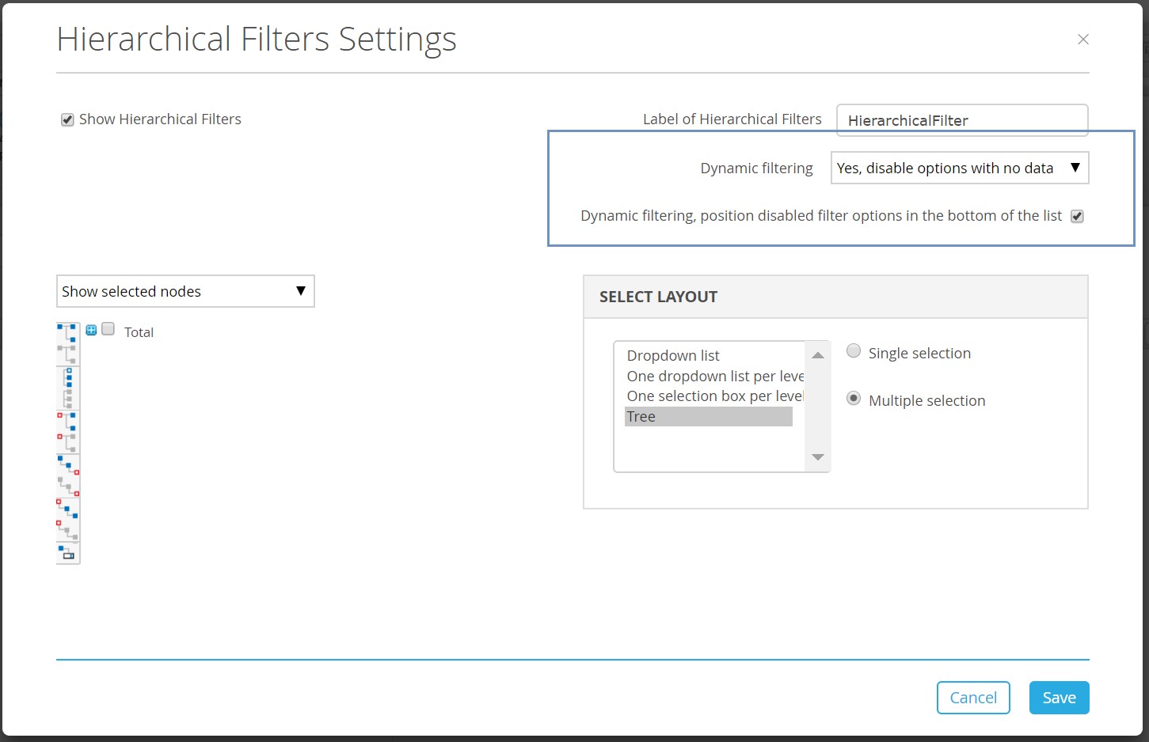Viewport: 1149px width, 742px height.
Task: Click the Label of Hierarchical Filters text field
Action: 961,120
